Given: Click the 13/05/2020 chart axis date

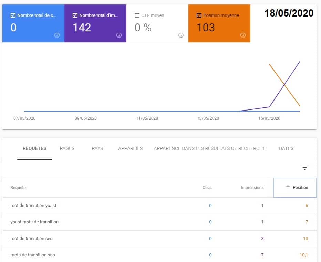Looking at the screenshot, I should 208,118.
